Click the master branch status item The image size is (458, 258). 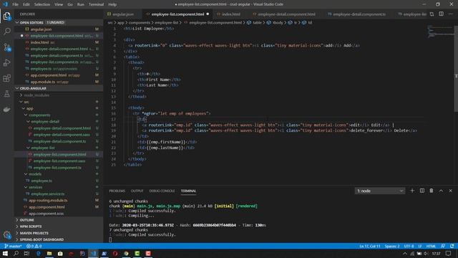pyautogui.click(x=13, y=246)
